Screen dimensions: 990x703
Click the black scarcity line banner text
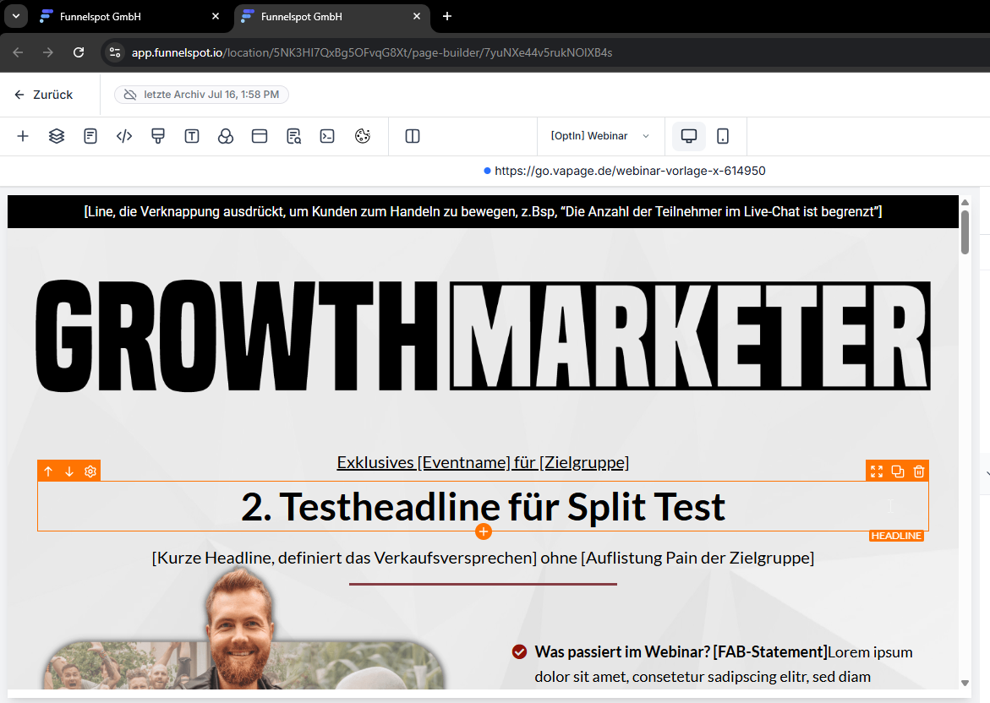(483, 211)
